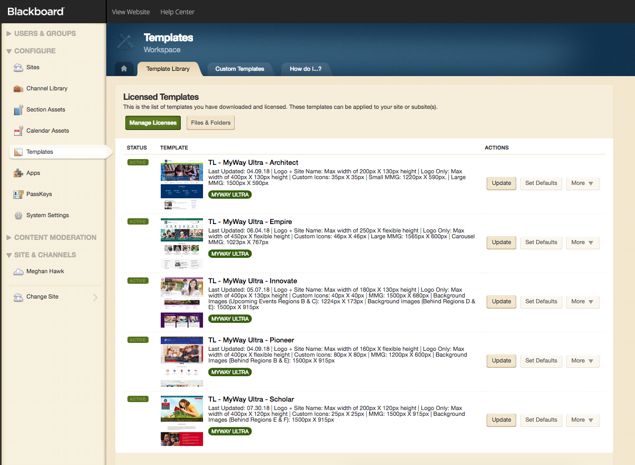
Task: Click the home tab icon above Licensed Templates
Action: [124, 69]
